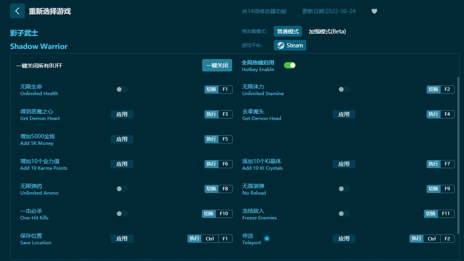The width and height of the screenshot is (464, 261).
Task: Apply Save Location
Action: (122, 238)
